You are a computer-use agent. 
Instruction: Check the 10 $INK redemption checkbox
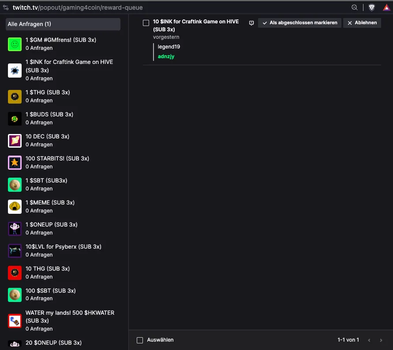tap(146, 23)
